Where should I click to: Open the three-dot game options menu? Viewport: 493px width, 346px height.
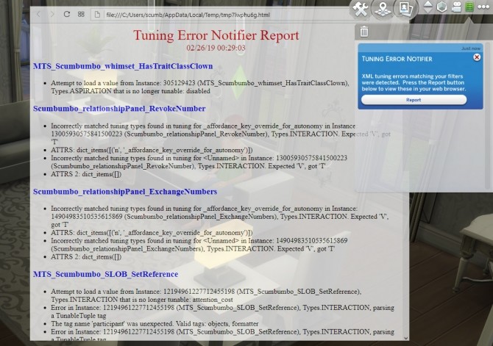point(483,7)
